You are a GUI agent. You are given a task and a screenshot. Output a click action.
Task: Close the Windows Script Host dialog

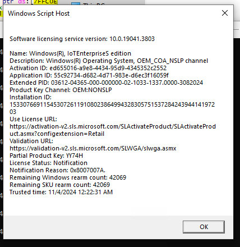pyautogui.click(x=225, y=13)
